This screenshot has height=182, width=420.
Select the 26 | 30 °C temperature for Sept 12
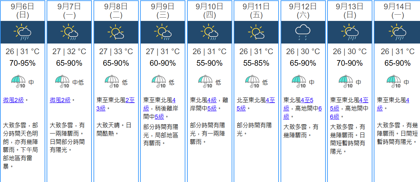coord(303,51)
